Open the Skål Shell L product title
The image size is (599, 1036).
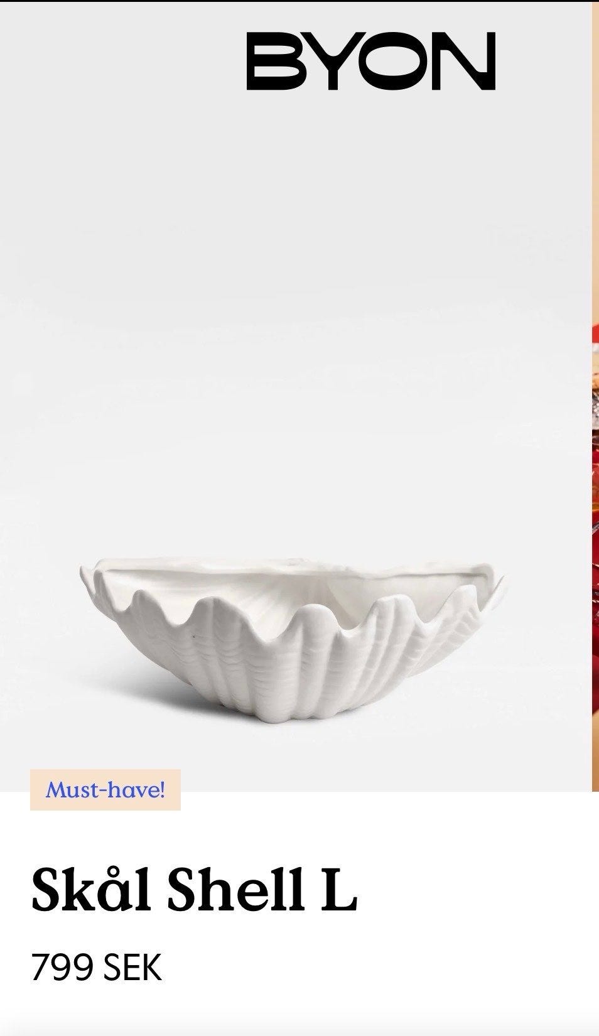click(x=194, y=890)
